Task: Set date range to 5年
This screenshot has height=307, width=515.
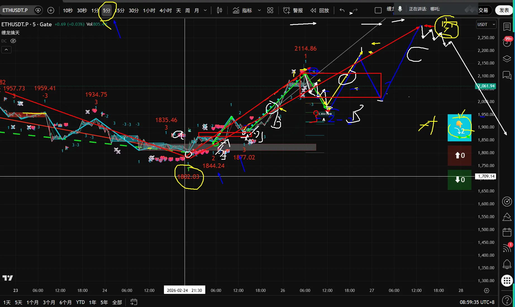Action: click(x=104, y=302)
